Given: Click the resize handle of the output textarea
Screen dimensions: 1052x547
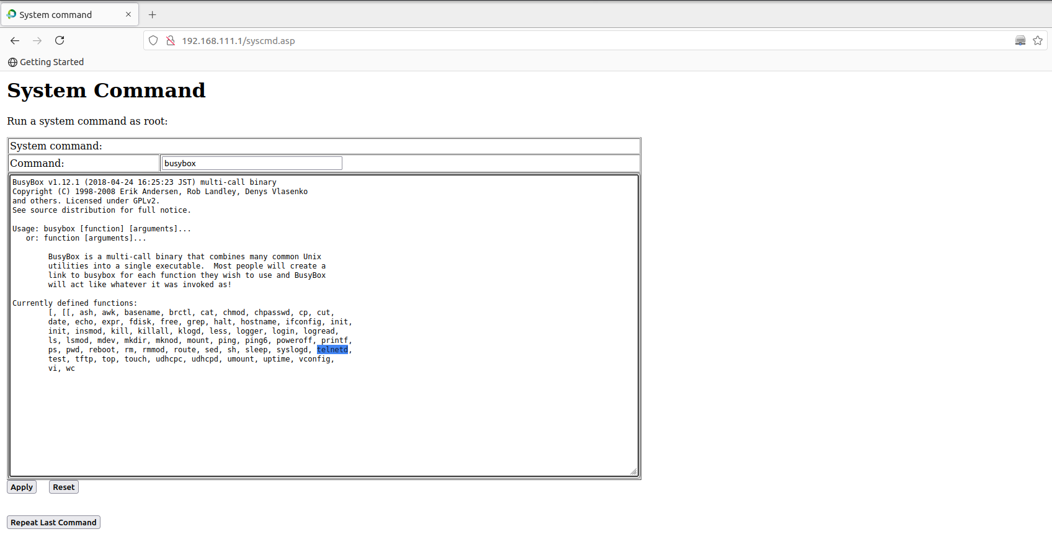Looking at the screenshot, I should pos(633,472).
